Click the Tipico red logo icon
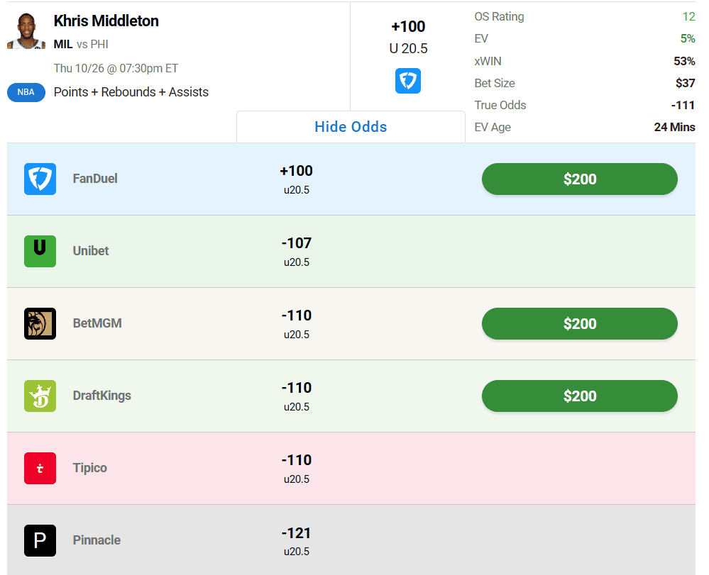Image resolution: width=709 pixels, height=575 pixels. coord(40,468)
